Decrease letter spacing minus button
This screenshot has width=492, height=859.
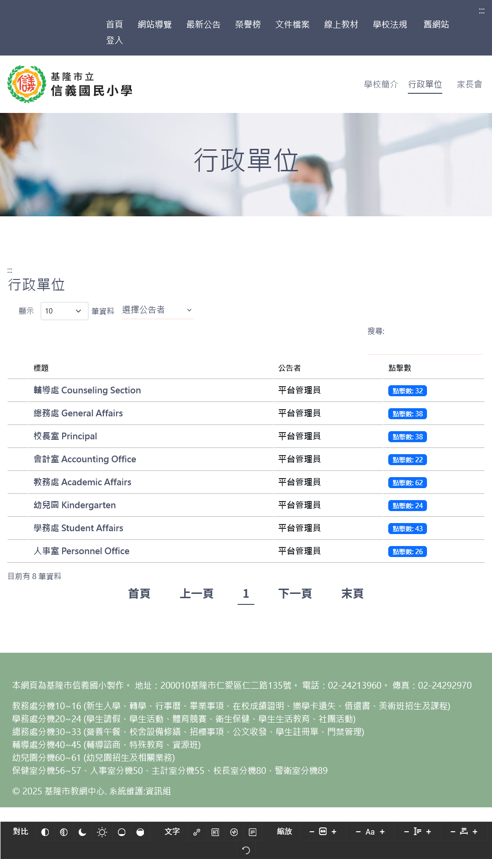tap(453, 832)
